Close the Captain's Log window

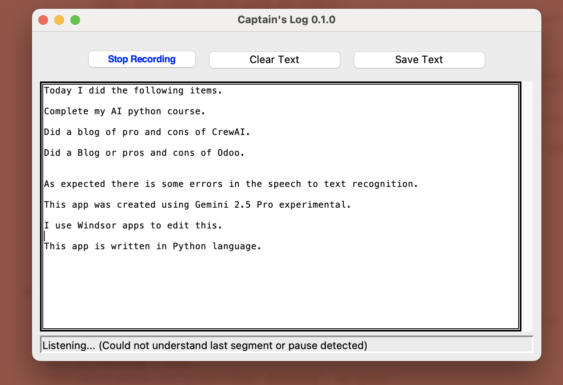click(x=43, y=20)
